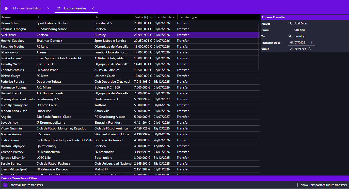Click the Player search magnifier icon
The image size is (349, 189).
click(290, 23)
